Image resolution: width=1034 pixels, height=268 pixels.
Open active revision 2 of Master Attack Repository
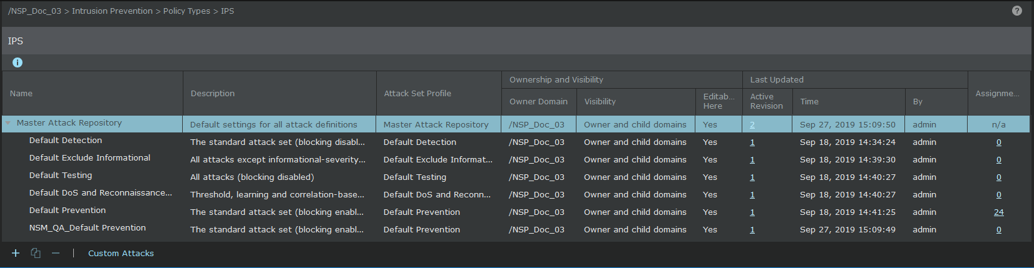[x=752, y=124]
